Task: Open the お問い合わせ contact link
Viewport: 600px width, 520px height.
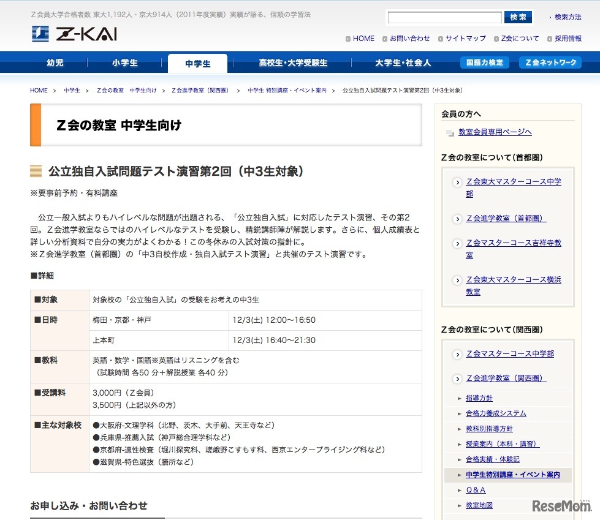Action: point(409,39)
